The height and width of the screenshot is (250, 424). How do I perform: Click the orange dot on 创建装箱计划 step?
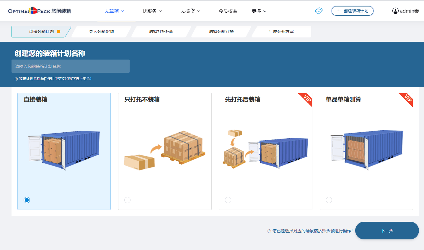click(58, 31)
